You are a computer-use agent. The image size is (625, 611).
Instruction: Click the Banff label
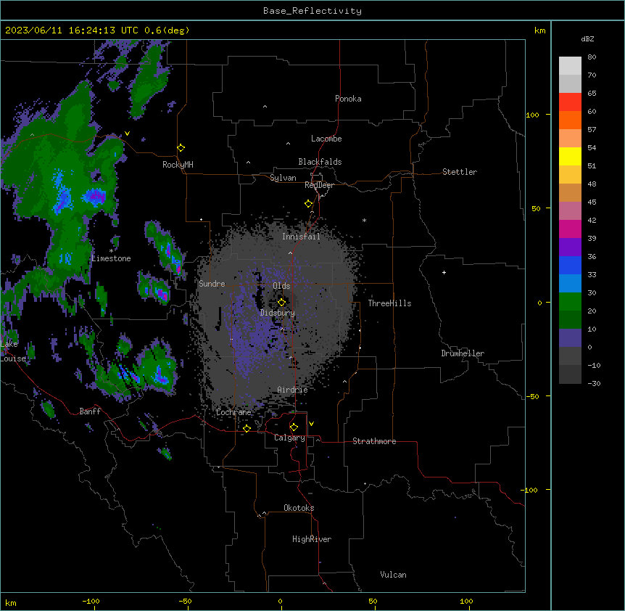click(x=90, y=411)
